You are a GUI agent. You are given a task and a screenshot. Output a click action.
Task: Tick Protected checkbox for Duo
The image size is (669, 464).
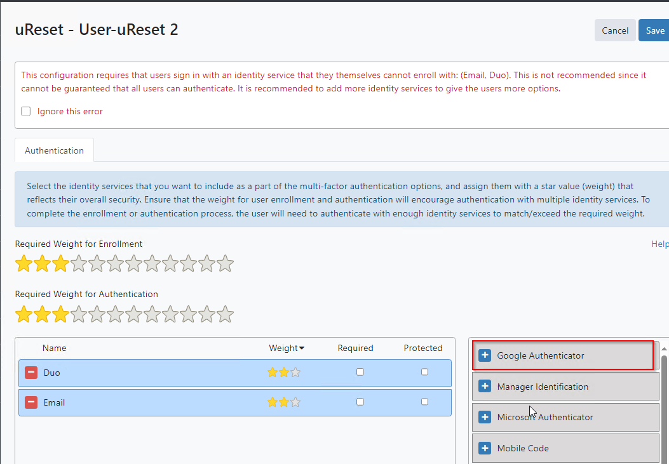point(424,372)
